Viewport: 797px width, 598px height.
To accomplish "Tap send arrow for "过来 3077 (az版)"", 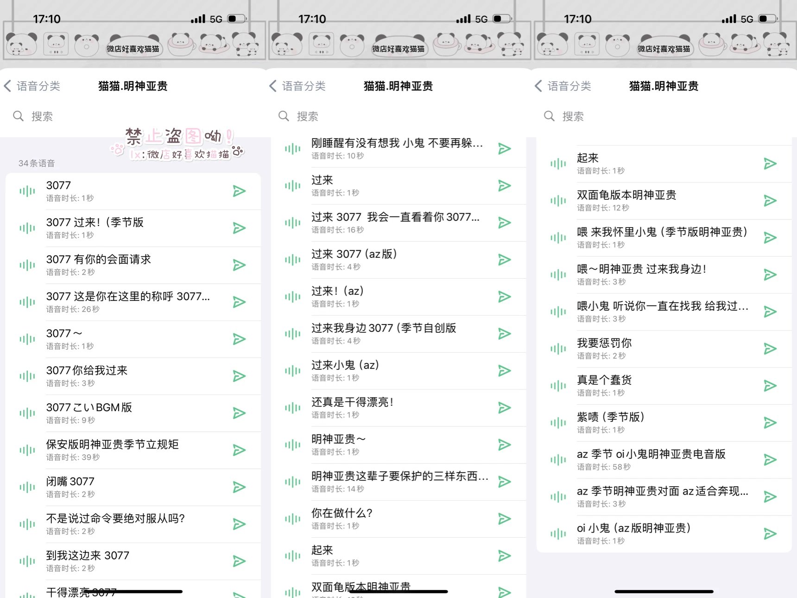I will [x=504, y=260].
